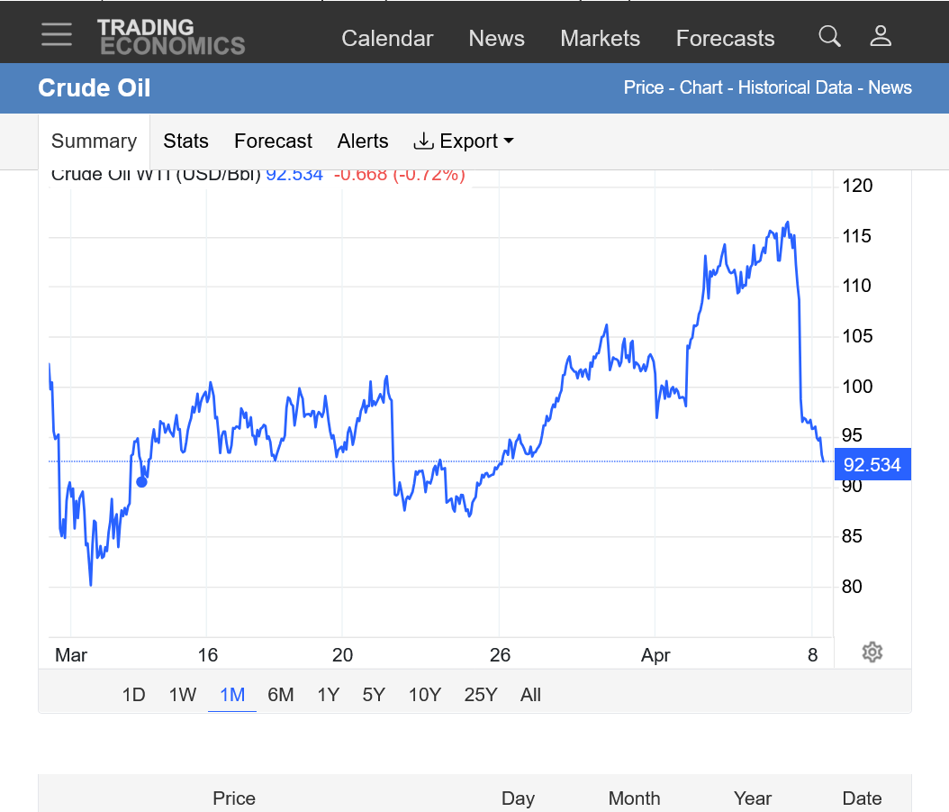The width and height of the screenshot is (949, 812).
Task: Set chart range to 6M
Action: tap(281, 695)
